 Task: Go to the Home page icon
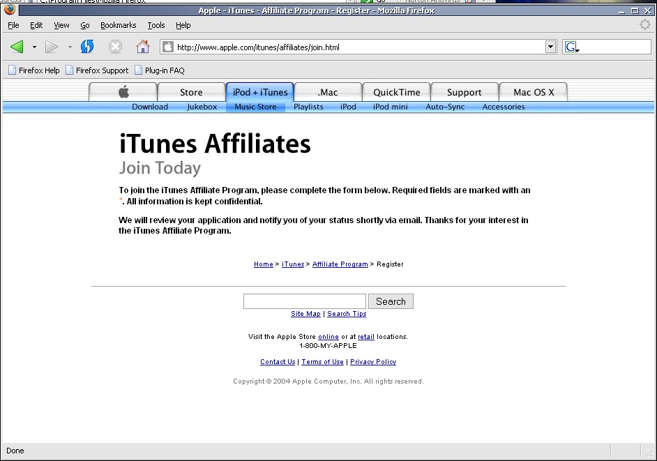coord(143,47)
